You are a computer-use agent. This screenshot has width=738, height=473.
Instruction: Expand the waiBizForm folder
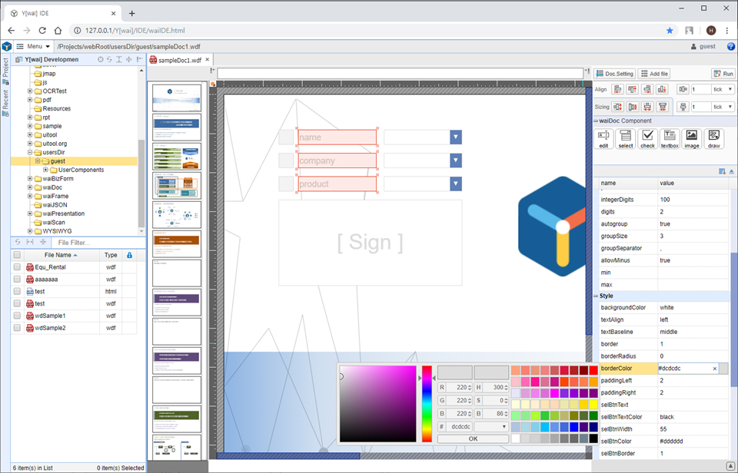coord(30,179)
